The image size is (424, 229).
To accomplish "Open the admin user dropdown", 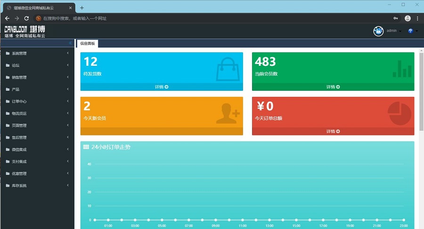I will 394,31.
